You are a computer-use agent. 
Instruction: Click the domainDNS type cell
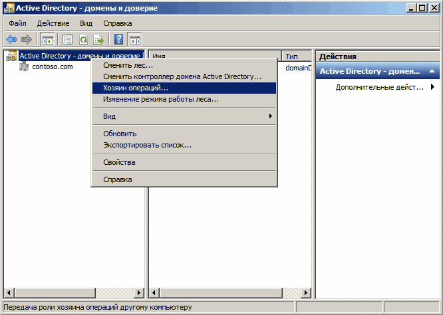tap(299, 68)
